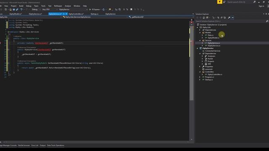Screen dimensions: 269x151
Task: Expand the Analyzers node
Action: (x=202, y=56)
